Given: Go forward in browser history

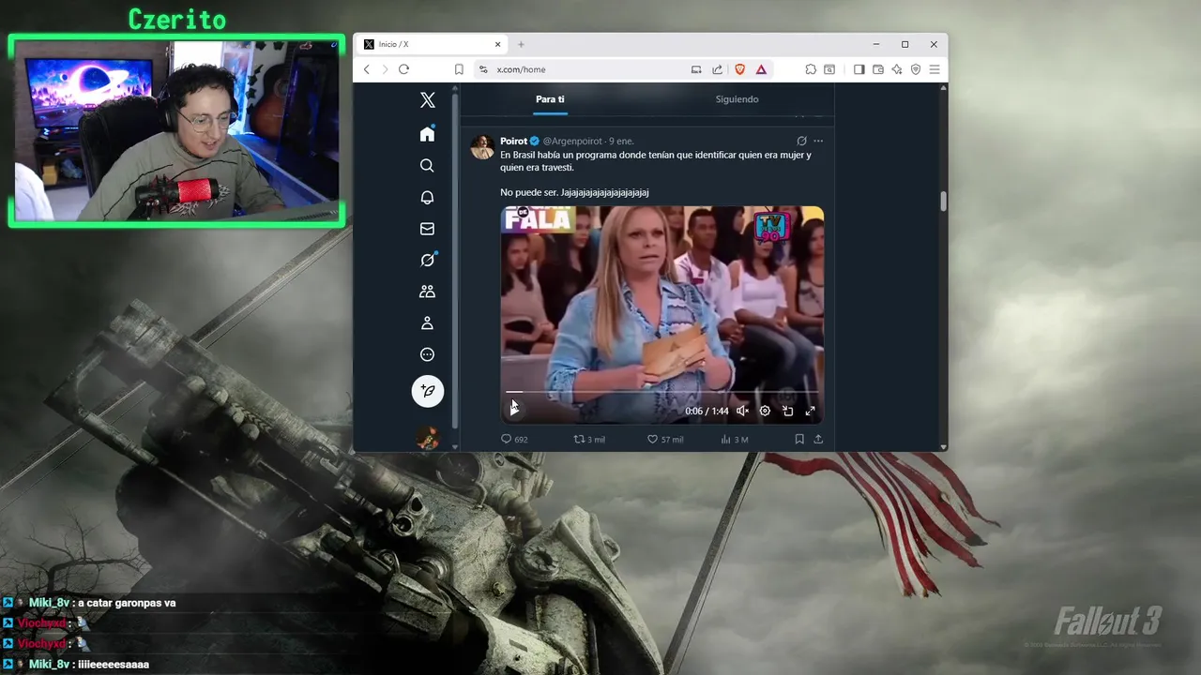Looking at the screenshot, I should 385,69.
